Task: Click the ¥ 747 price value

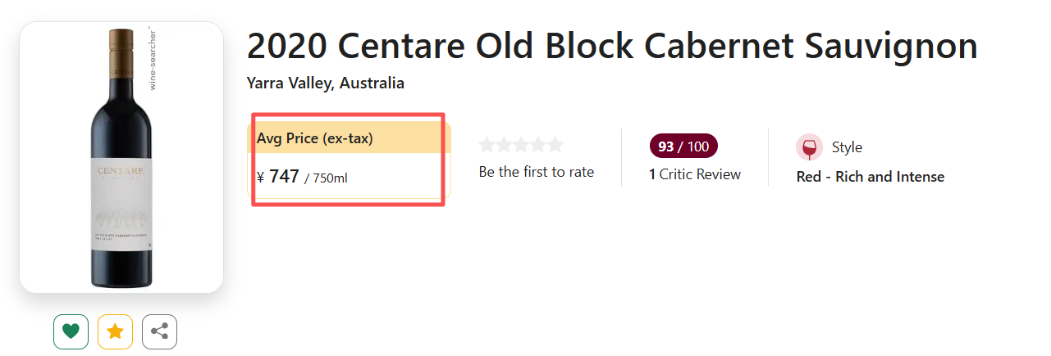Action: pyautogui.click(x=278, y=176)
